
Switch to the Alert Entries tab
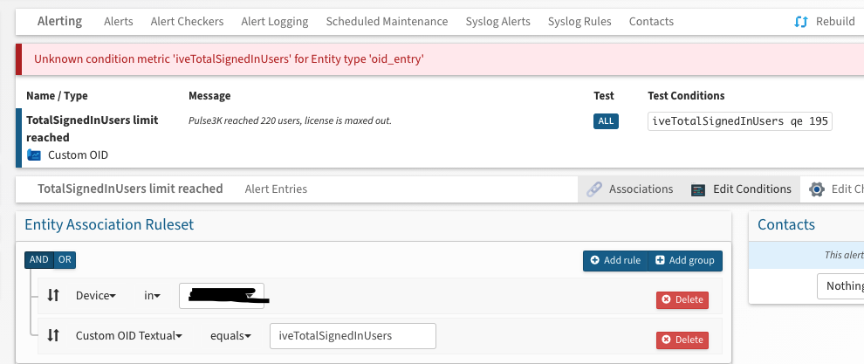click(276, 189)
